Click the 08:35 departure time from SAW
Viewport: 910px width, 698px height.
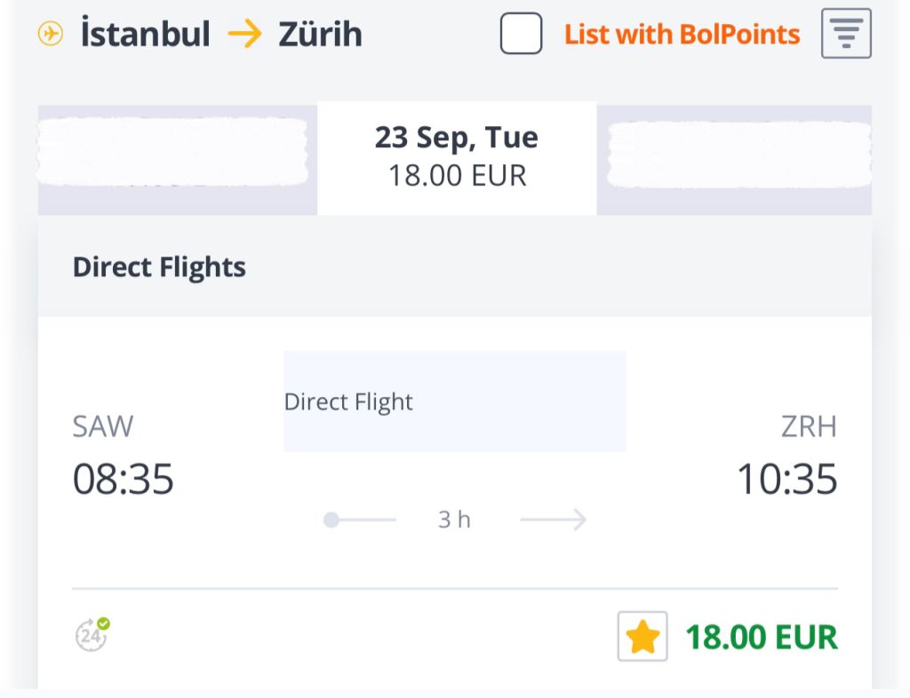click(x=124, y=480)
